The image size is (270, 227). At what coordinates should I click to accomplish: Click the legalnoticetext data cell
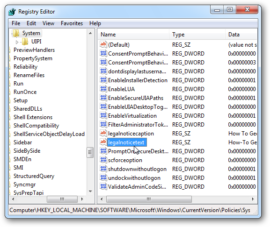point(242,142)
